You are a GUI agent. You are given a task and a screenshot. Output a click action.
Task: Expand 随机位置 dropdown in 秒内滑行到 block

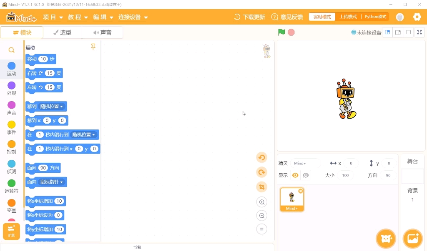[83, 134]
